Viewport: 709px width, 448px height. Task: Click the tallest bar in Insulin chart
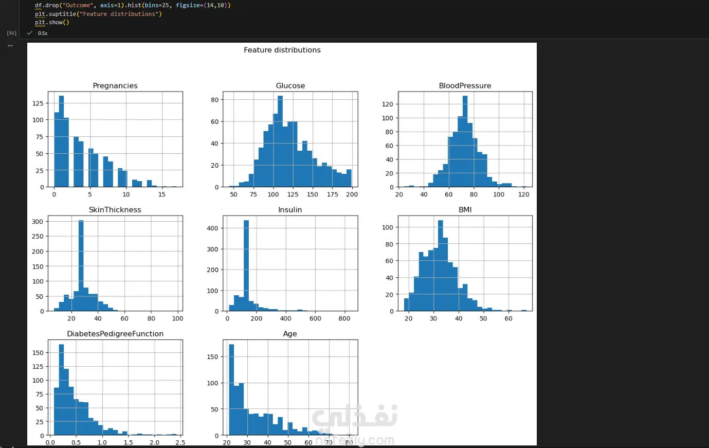click(x=246, y=265)
